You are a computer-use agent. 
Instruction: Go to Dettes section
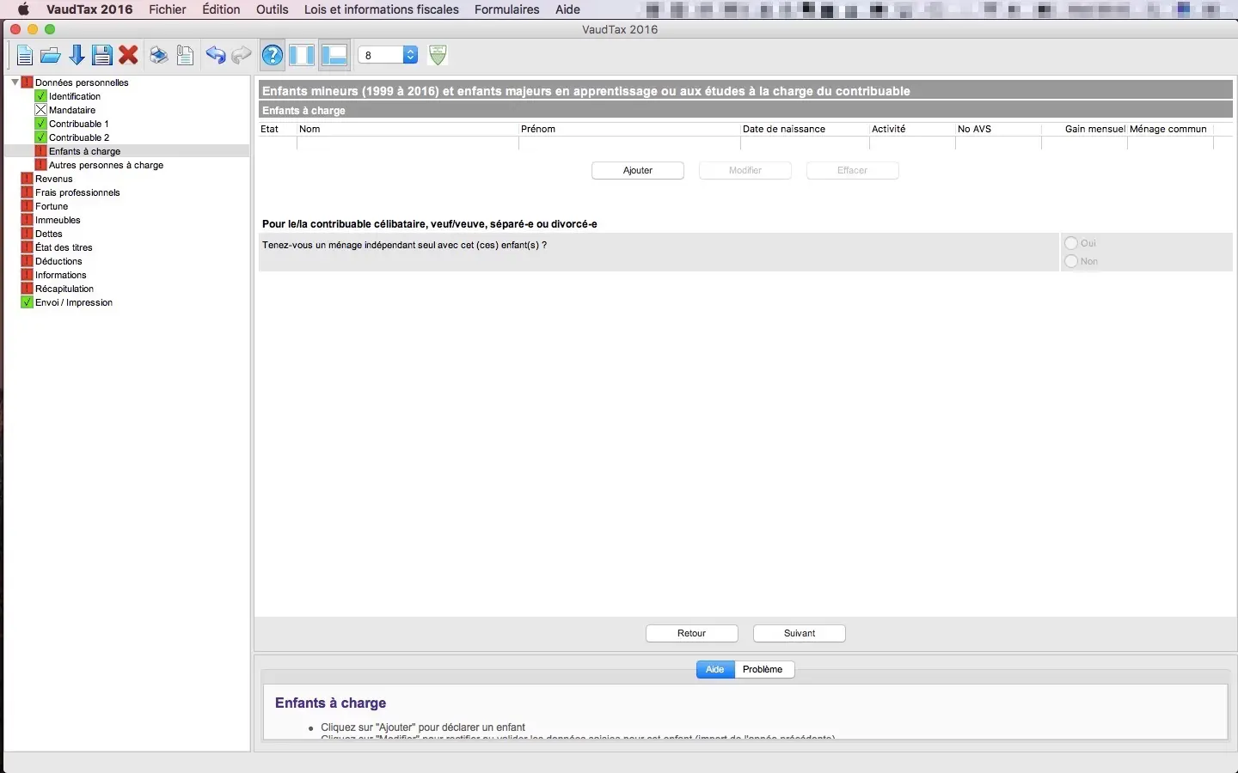(49, 234)
